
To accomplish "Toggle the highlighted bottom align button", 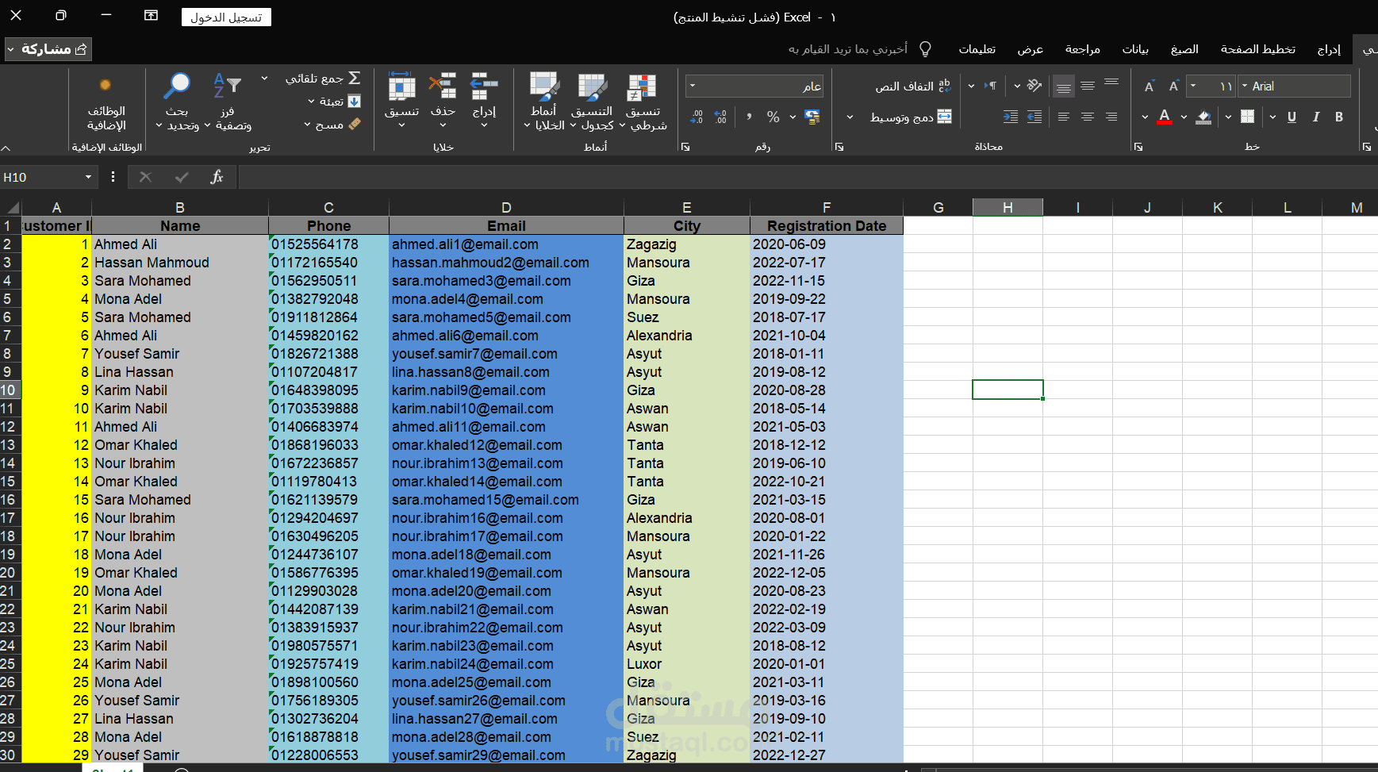I will point(1064,86).
